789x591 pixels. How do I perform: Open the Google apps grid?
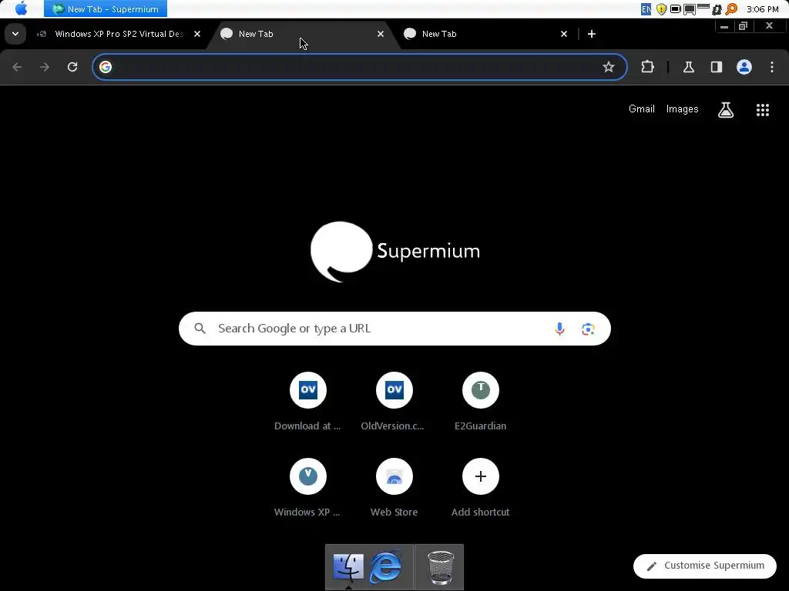pos(763,109)
